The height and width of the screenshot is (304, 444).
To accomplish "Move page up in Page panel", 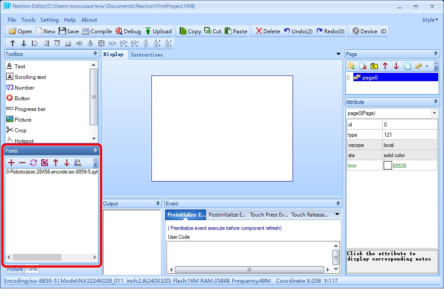I will pos(385,66).
